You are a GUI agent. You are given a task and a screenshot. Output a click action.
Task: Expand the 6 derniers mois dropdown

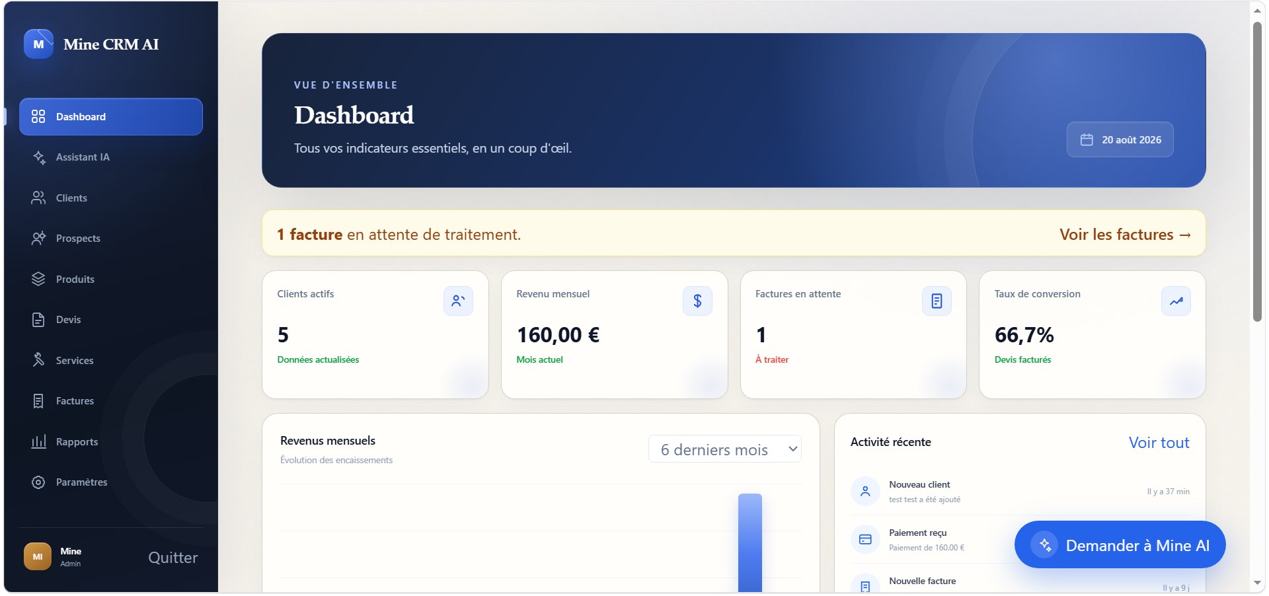tap(725, 449)
